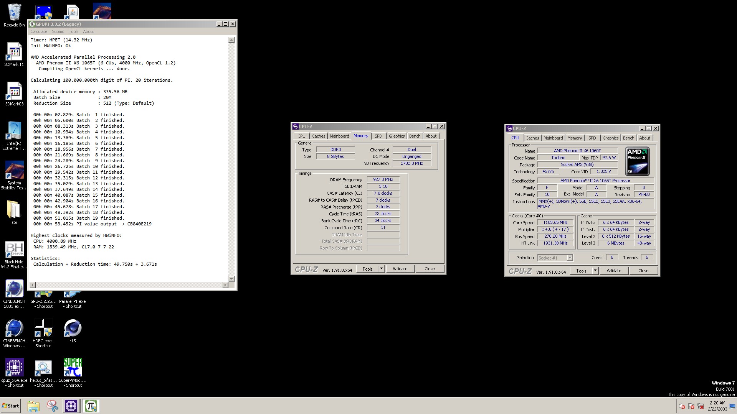Open the Recycle Bin desktop icon
The height and width of the screenshot is (414, 737).
[14, 15]
